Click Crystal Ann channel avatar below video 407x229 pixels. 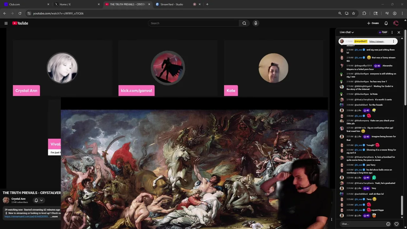click(6, 200)
